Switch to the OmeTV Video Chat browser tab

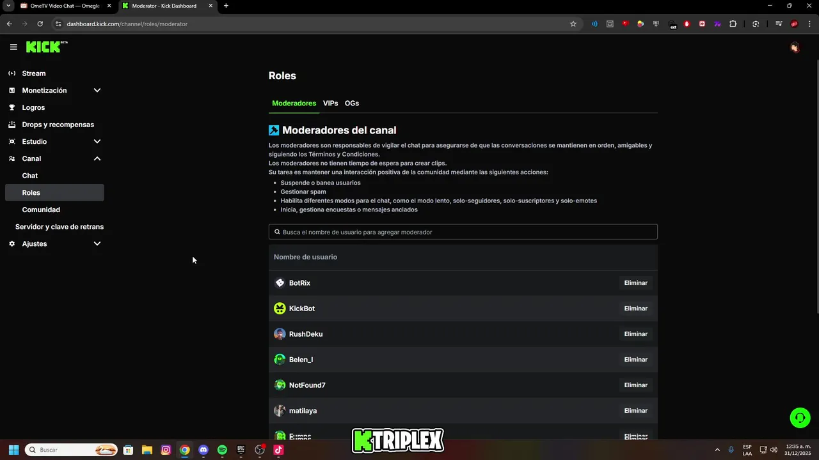pyautogui.click(x=66, y=6)
